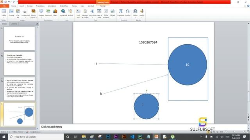The image size is (250, 140).
Task: Save the presentation from quick access toolbar
Action: coord(5,2)
